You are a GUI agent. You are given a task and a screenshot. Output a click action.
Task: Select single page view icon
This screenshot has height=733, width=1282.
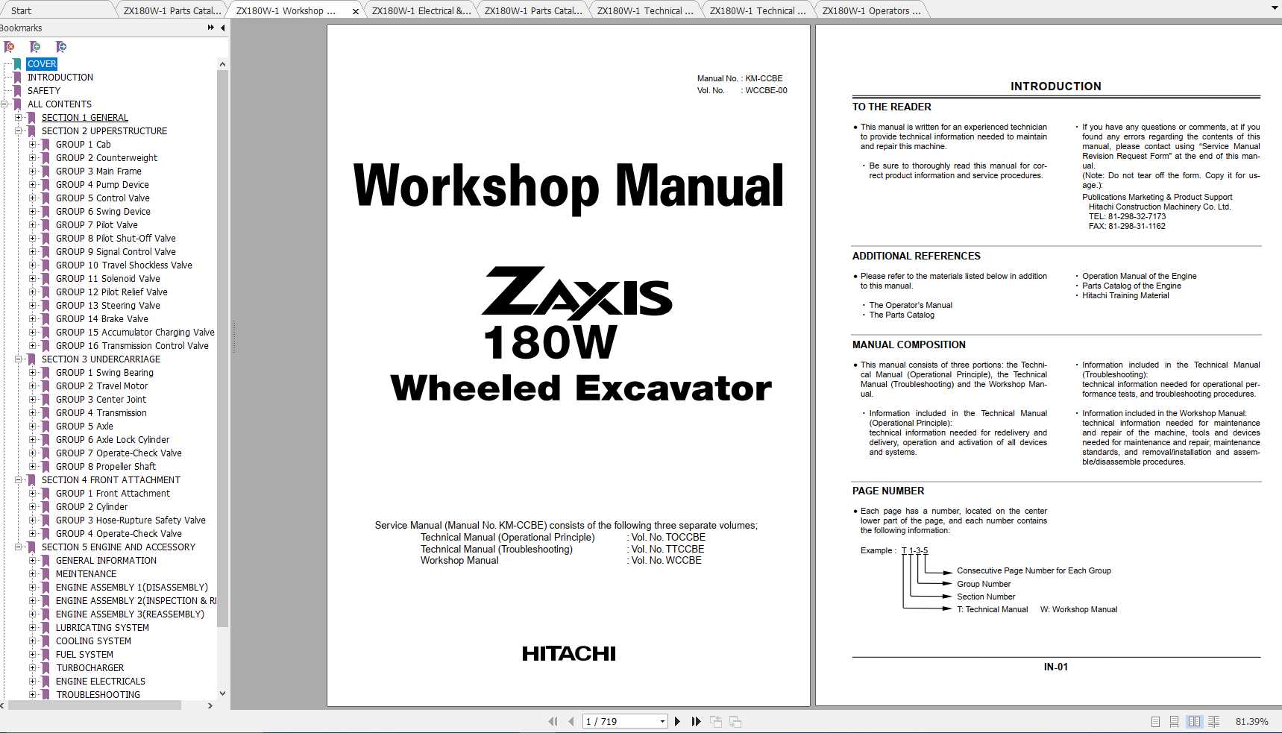click(x=1156, y=722)
